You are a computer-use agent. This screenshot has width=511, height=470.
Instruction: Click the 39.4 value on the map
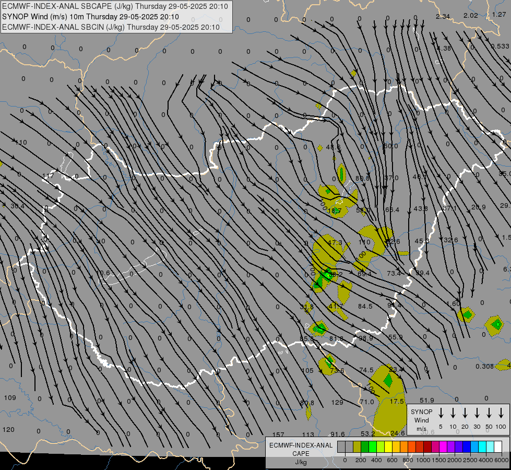[422, 273]
